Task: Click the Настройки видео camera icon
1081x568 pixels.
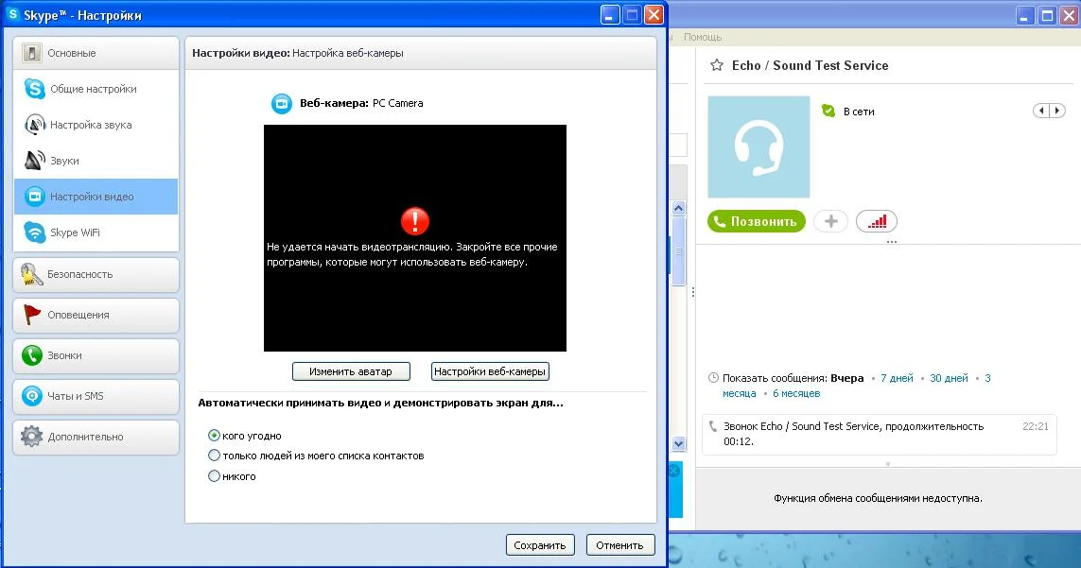Action: tap(34, 197)
